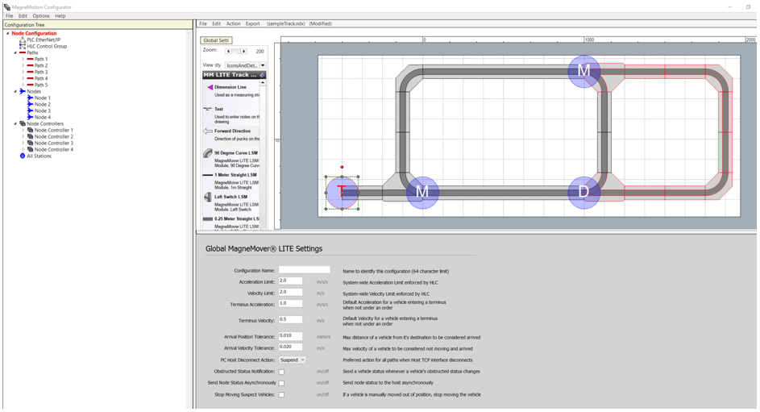
Task: Click the diverge node D on track
Action: pyautogui.click(x=584, y=193)
